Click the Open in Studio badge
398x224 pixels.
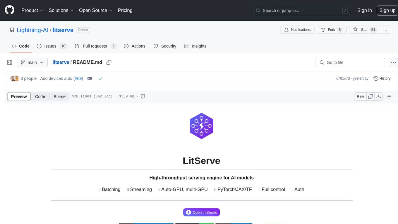[x=201, y=212]
